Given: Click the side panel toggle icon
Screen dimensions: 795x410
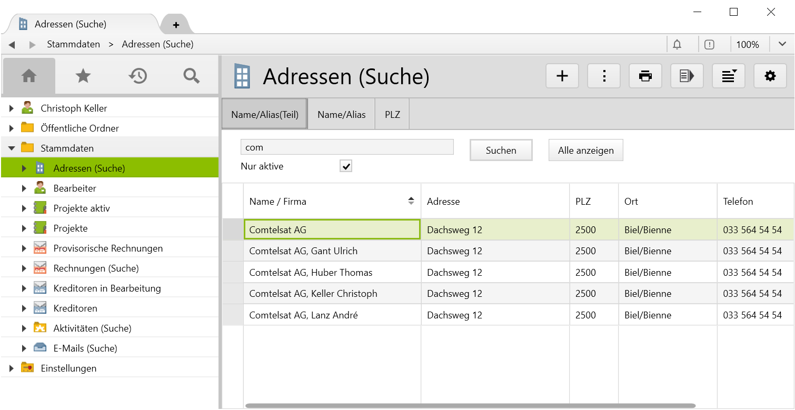Looking at the screenshot, I should [687, 76].
